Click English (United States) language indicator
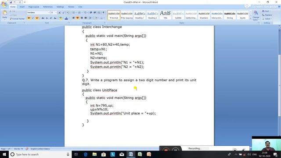 (40, 149)
